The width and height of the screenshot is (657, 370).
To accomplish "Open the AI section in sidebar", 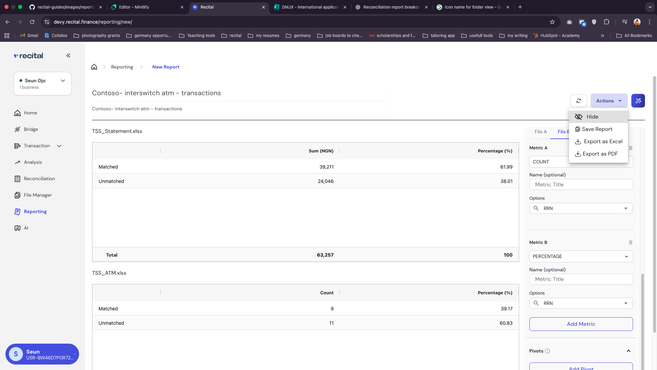I will coord(26,228).
